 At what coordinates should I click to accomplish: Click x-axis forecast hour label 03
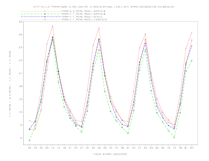point(35,148)
